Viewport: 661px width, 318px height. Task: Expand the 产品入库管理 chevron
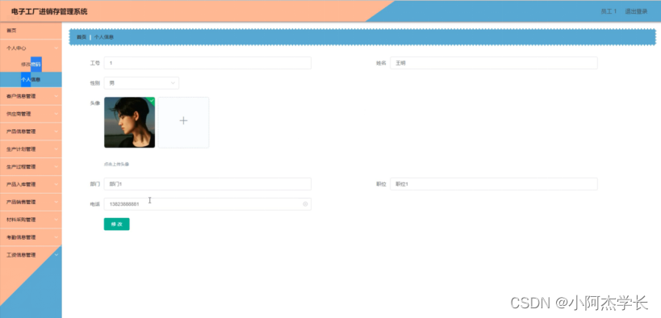(56, 185)
